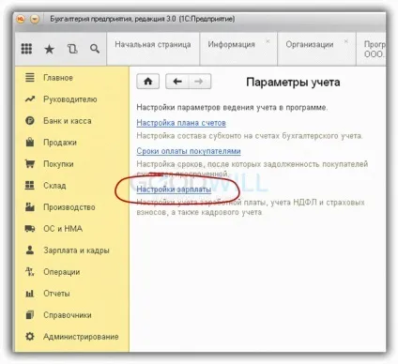Open the history icon in the toolbar
Screen dimensions: 398x364
click(72, 49)
